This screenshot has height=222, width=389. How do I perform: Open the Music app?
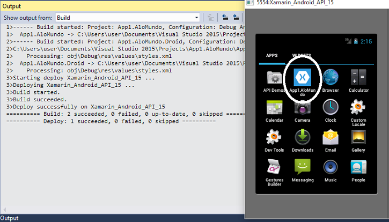tap(331, 171)
